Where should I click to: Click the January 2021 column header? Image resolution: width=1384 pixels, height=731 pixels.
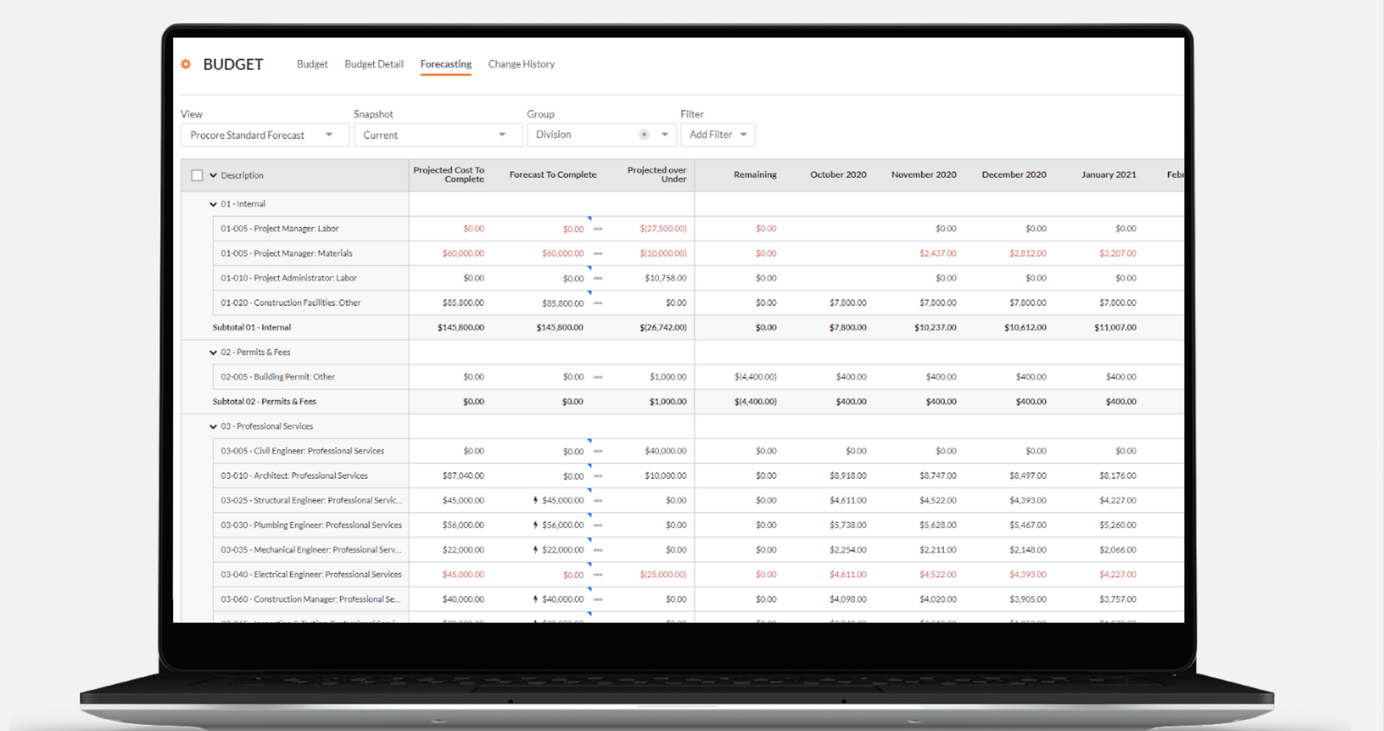click(x=1109, y=175)
